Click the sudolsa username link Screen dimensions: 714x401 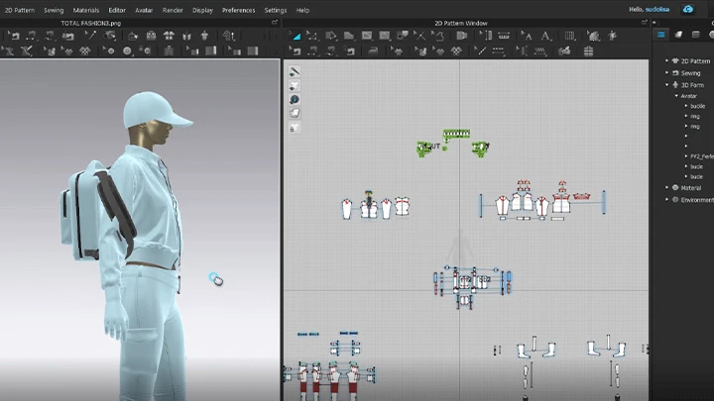coord(657,9)
